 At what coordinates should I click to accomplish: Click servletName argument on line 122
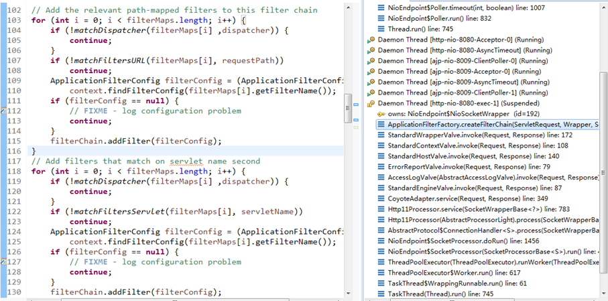pos(267,211)
